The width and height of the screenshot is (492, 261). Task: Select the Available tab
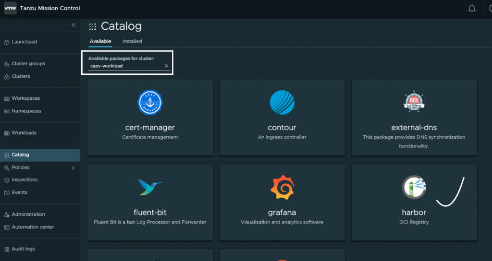(x=100, y=41)
